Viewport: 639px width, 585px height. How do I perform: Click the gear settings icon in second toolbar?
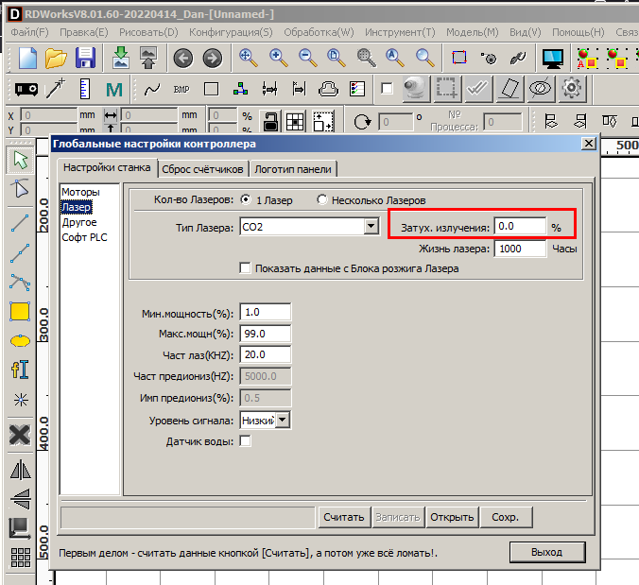[571, 88]
